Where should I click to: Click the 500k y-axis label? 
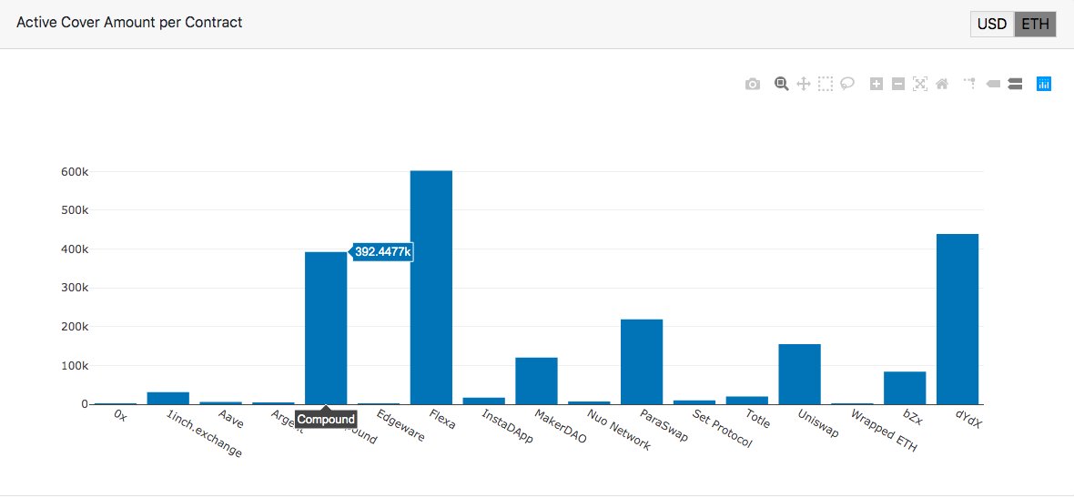coord(75,210)
